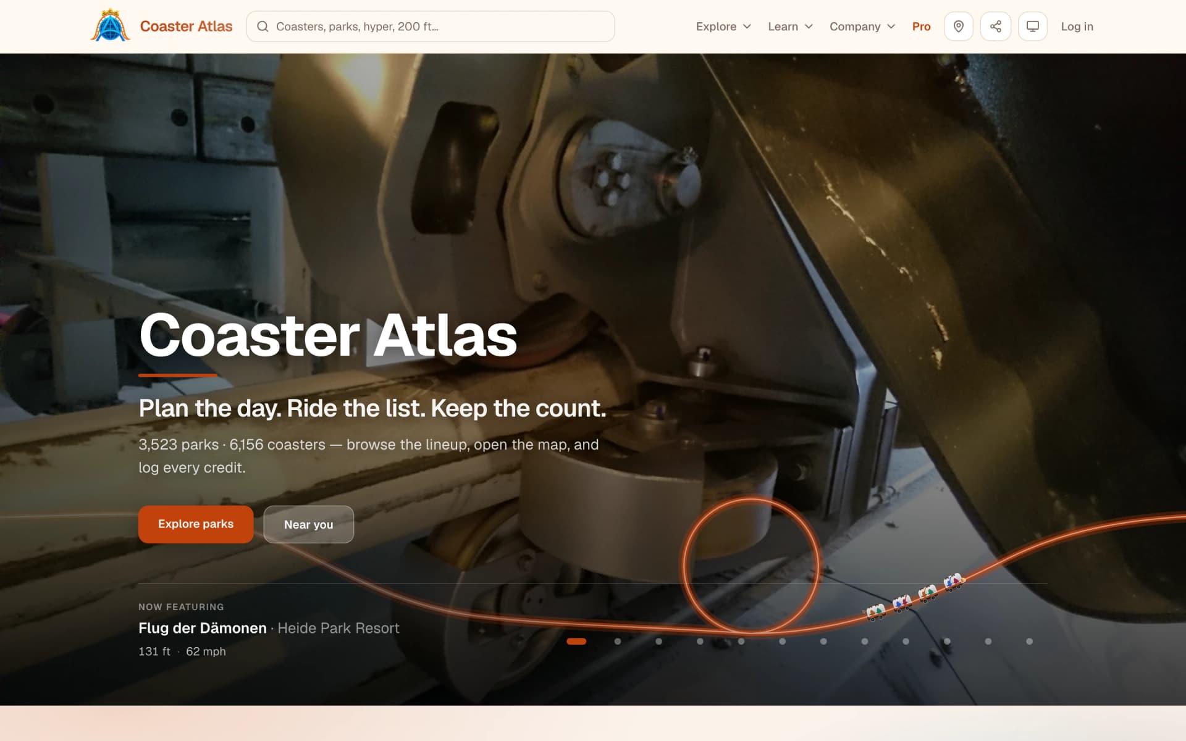Click the Explore parks button

click(196, 524)
